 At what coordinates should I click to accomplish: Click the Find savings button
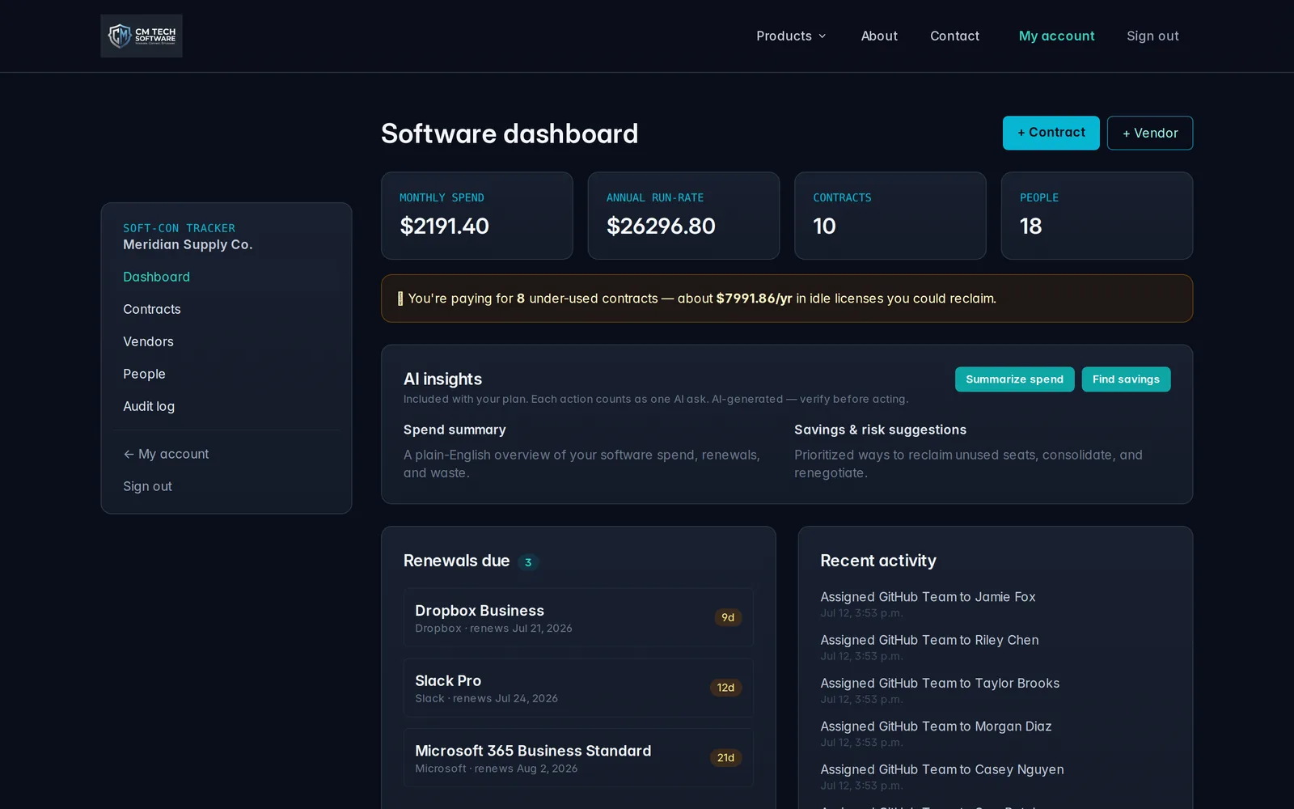(1126, 379)
